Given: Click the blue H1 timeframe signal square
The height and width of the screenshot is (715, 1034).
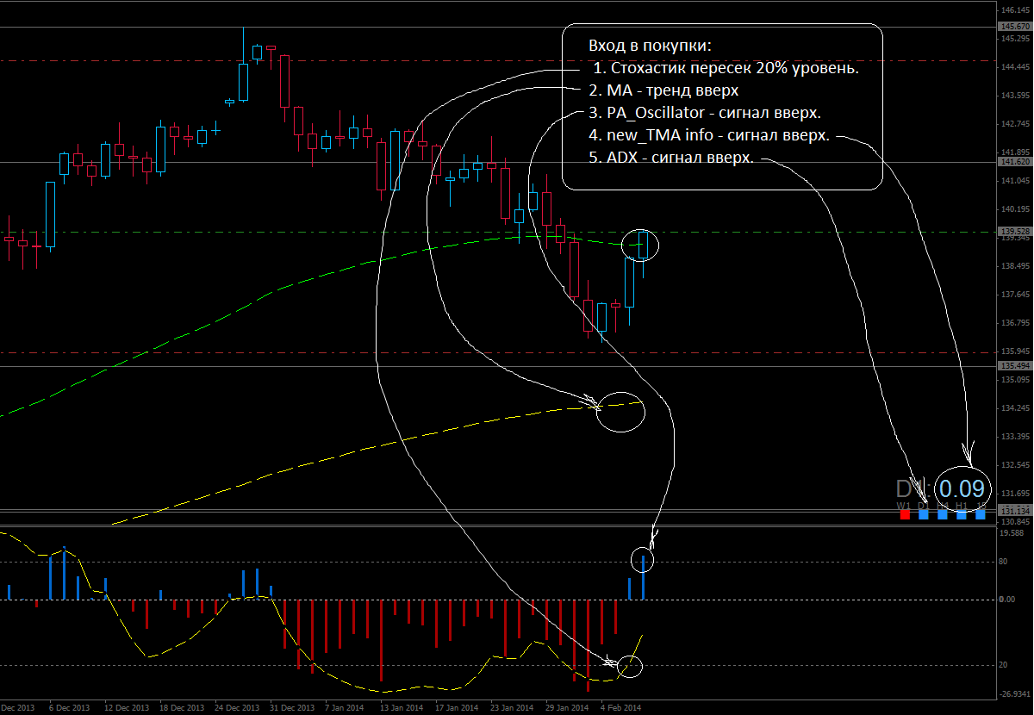Looking at the screenshot, I should (962, 514).
